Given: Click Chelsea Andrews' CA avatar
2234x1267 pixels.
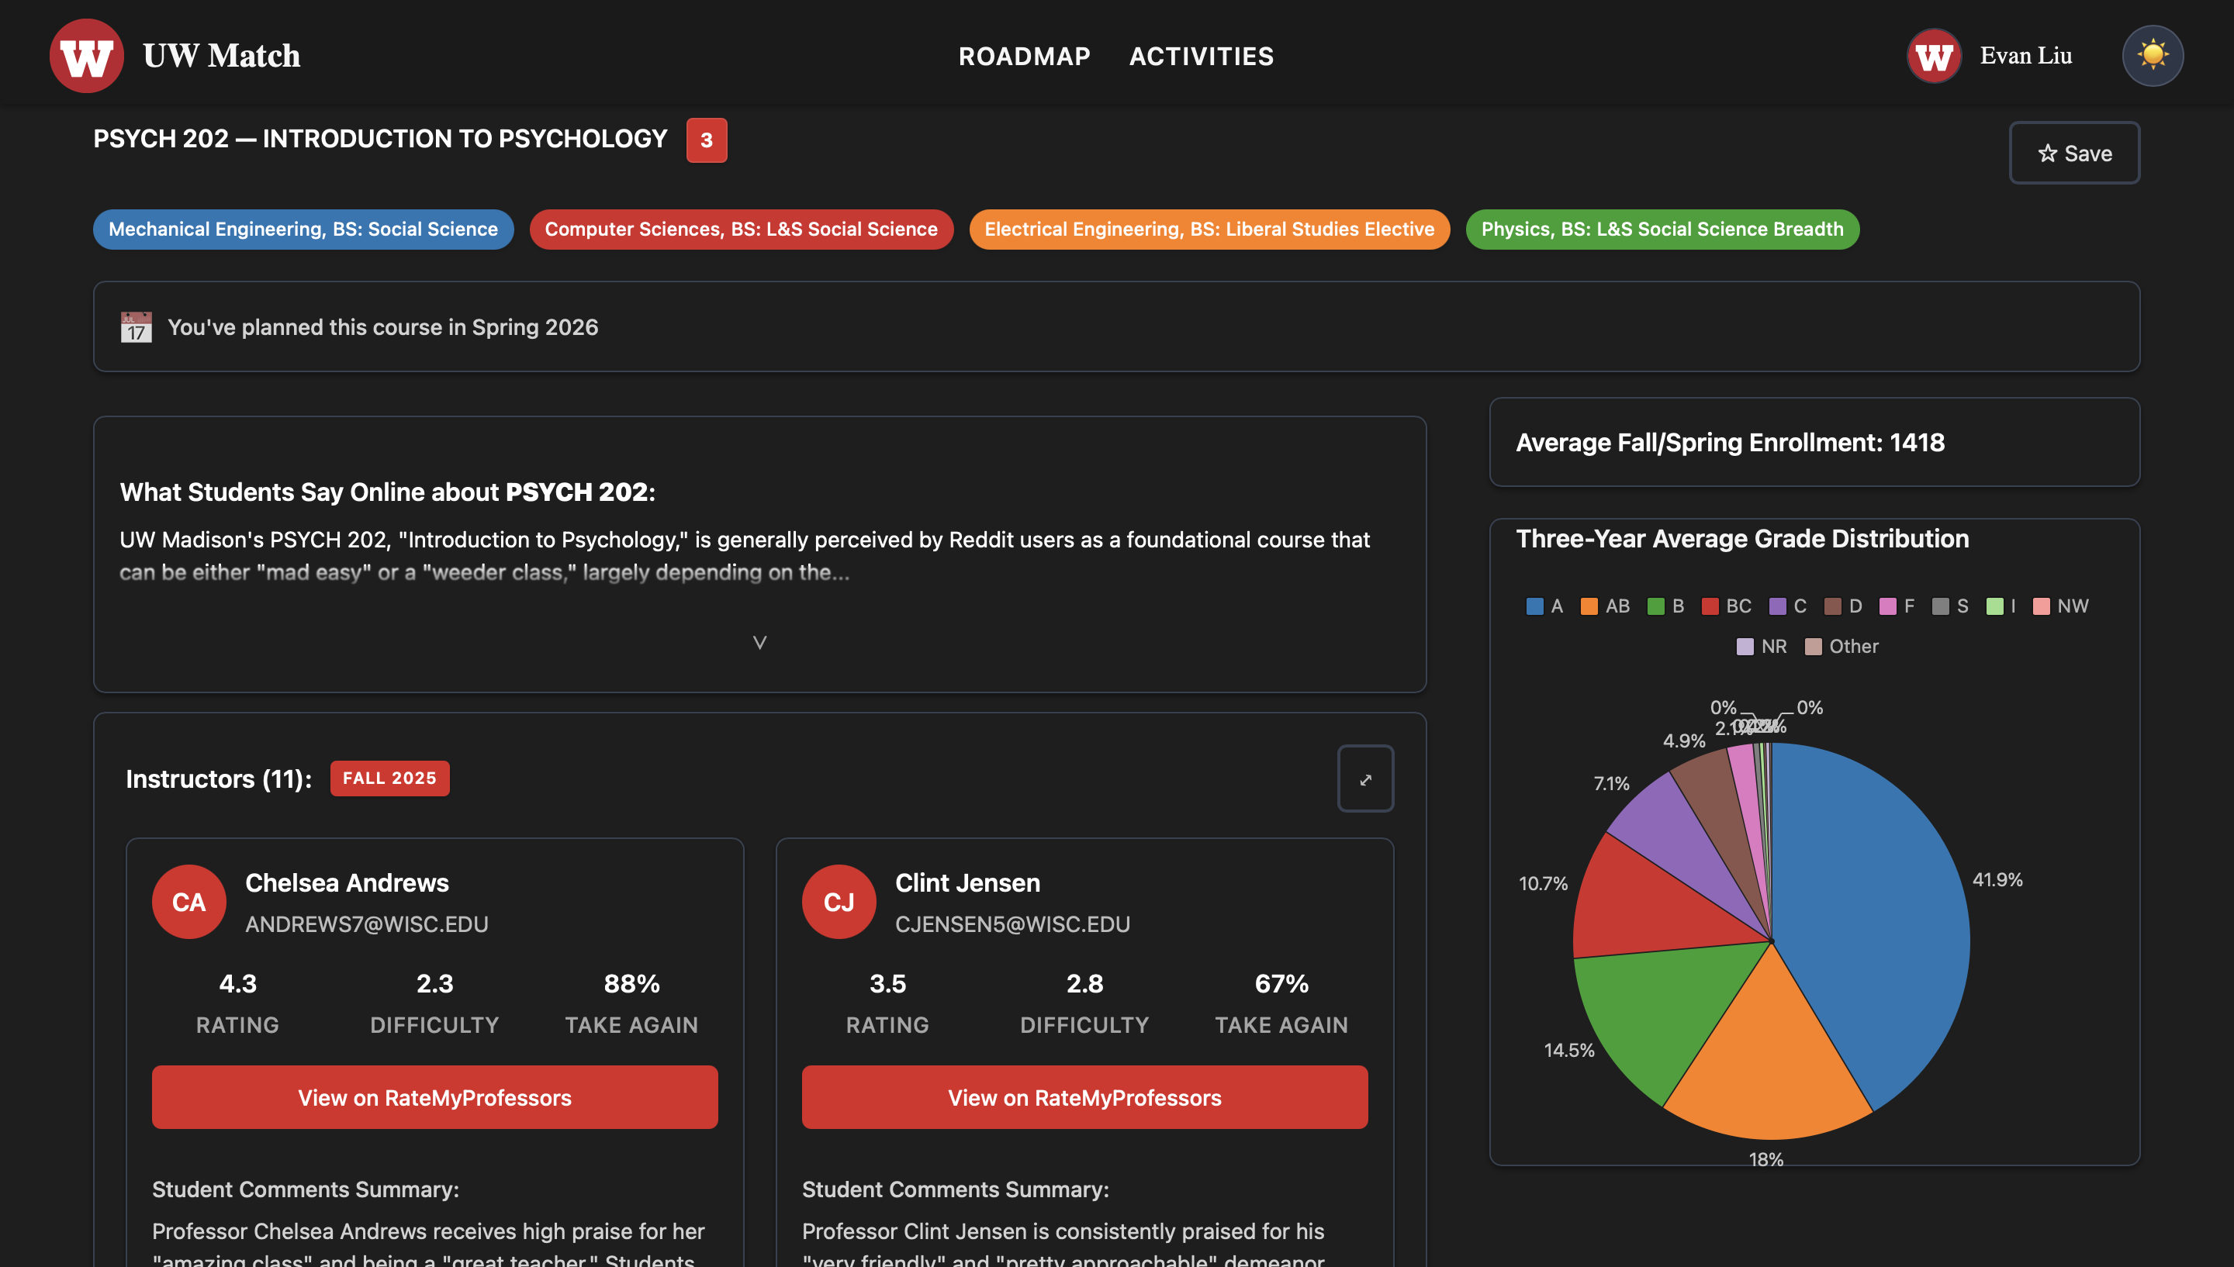Looking at the screenshot, I should (x=188, y=902).
